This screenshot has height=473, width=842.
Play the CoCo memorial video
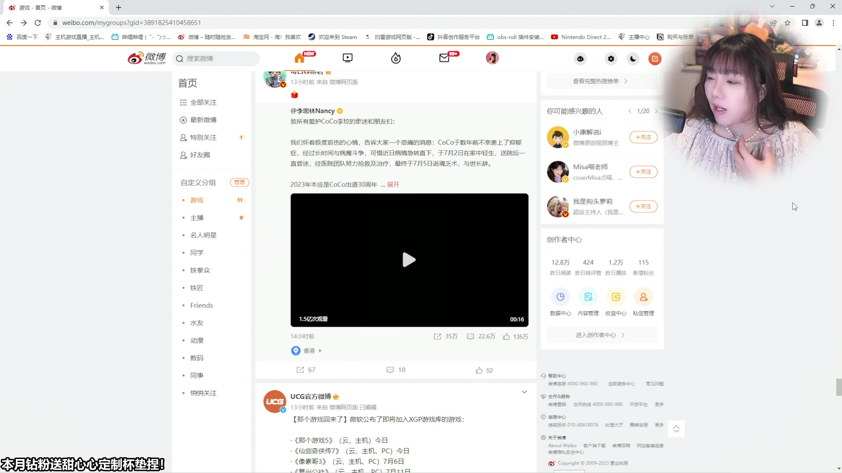click(x=409, y=260)
